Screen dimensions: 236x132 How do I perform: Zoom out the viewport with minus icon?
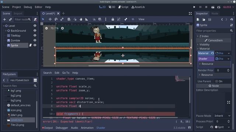46,28
